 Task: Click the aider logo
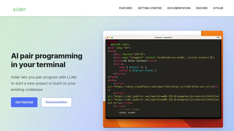19,10
